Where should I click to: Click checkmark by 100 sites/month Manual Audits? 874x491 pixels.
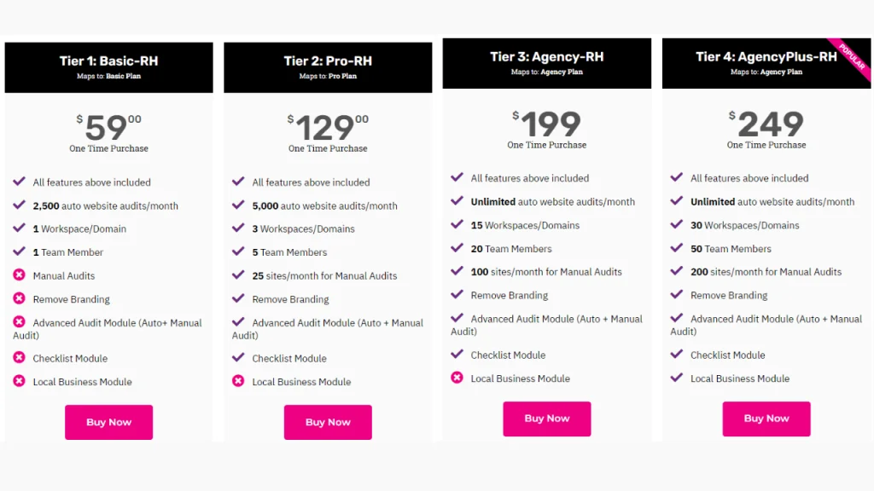(457, 271)
